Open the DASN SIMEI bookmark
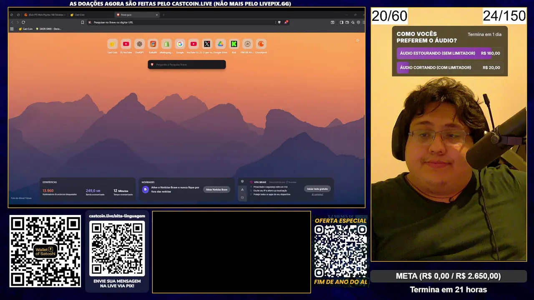Image resolution: width=534 pixels, height=300 pixels. (49, 29)
